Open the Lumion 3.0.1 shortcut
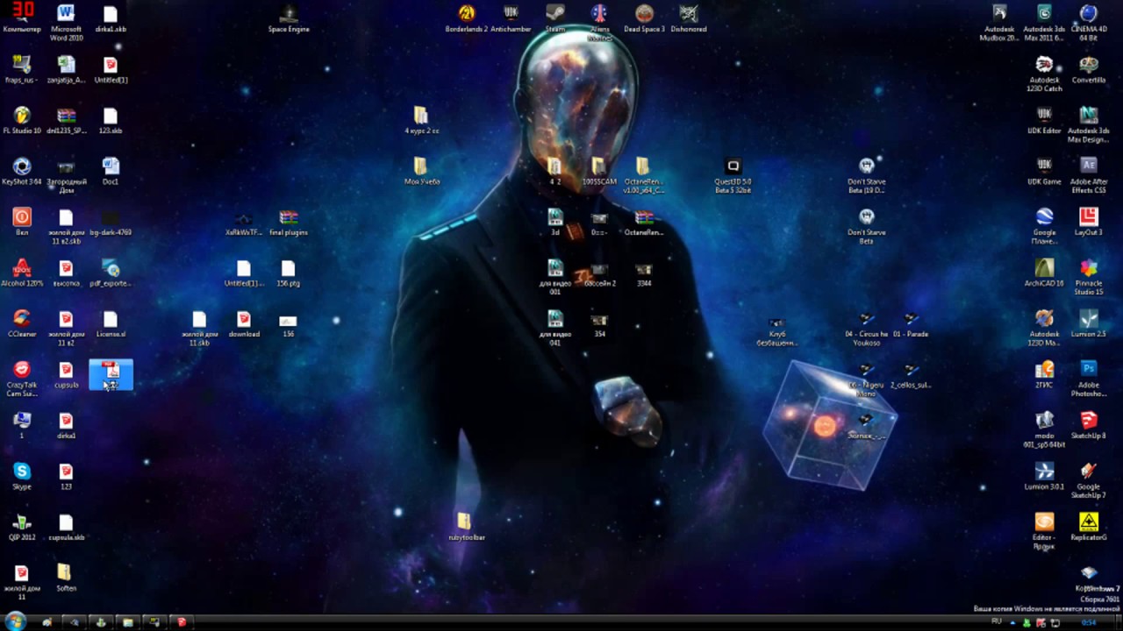1123x631 pixels. [1044, 475]
